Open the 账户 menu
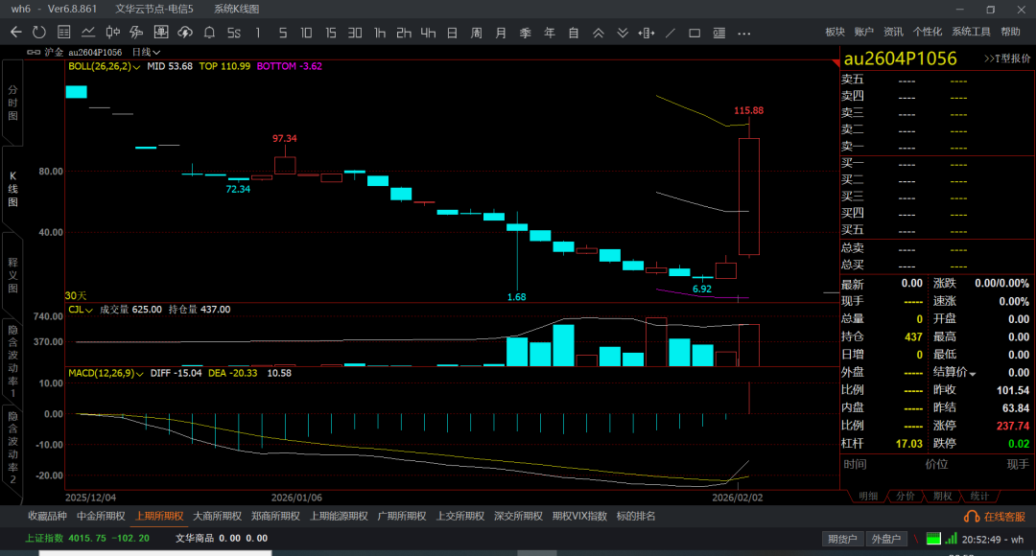Screen dimensions: 1036x556 [x=863, y=32]
